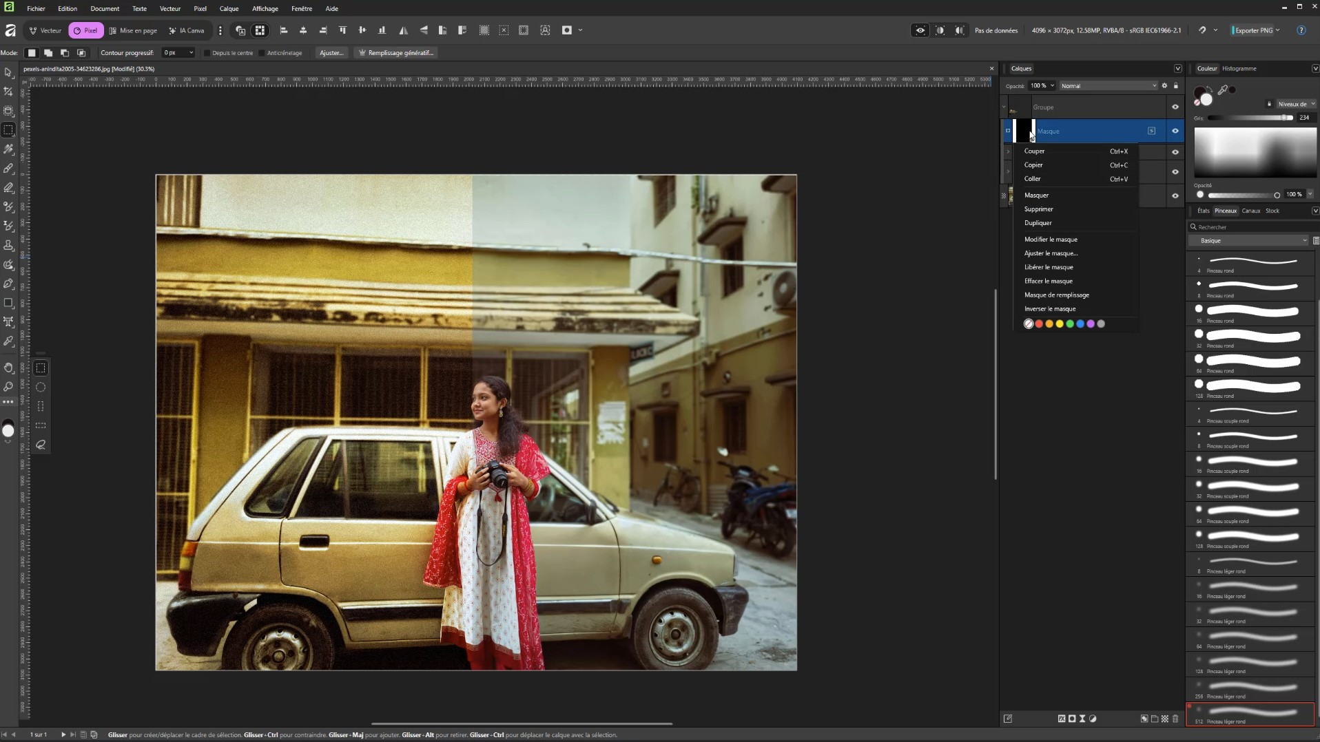Enable the "Depuis le centre" checkbox
Image resolution: width=1320 pixels, height=742 pixels.
207,53
